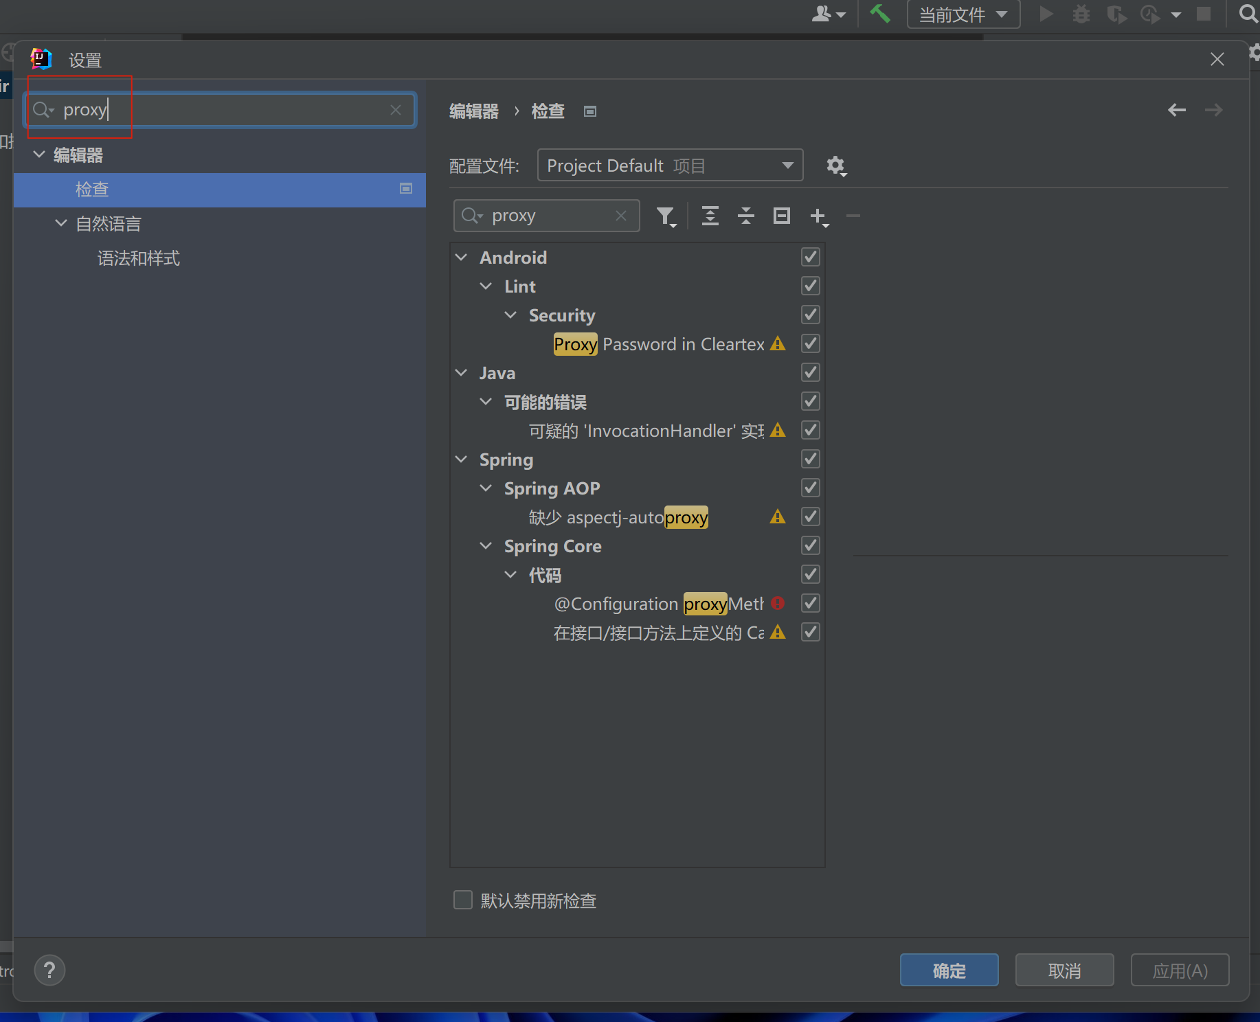Toggle the Android group checkbox
Viewport: 1260px width, 1022px height.
click(x=811, y=257)
